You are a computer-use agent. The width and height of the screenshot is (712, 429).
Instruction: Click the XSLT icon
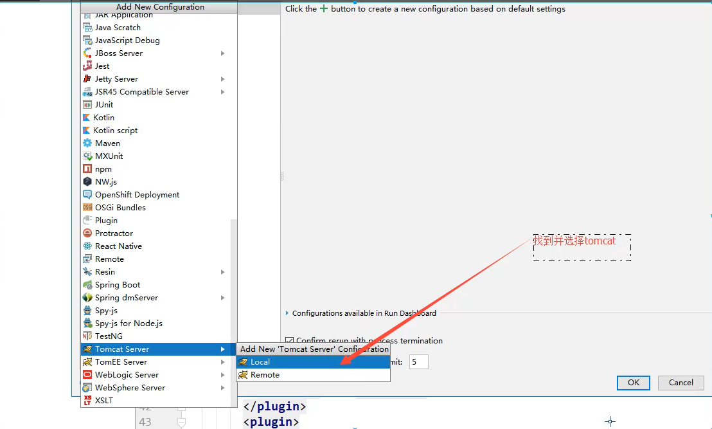pyautogui.click(x=87, y=400)
